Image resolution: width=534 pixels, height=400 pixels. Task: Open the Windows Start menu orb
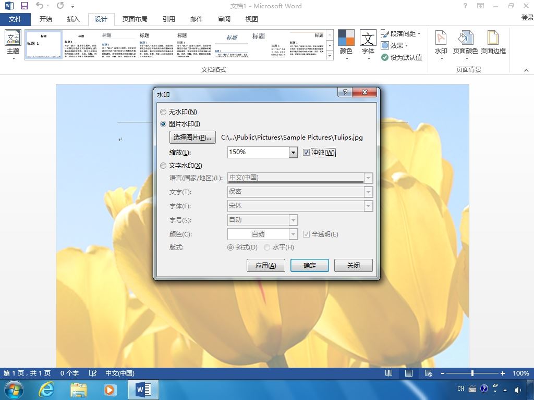[14, 390]
